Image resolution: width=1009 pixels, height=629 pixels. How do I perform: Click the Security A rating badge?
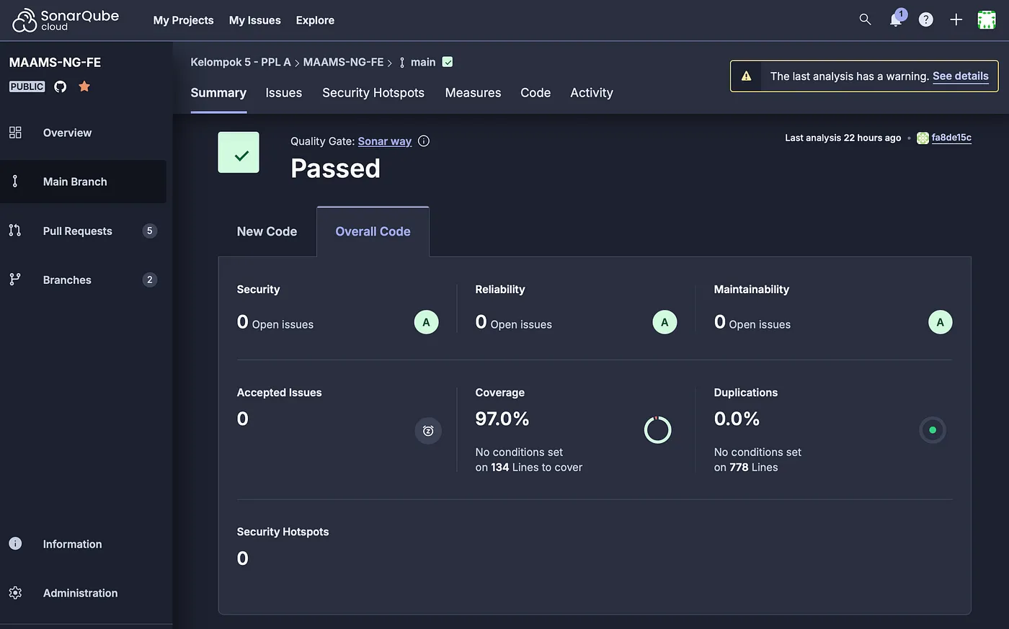tap(426, 322)
